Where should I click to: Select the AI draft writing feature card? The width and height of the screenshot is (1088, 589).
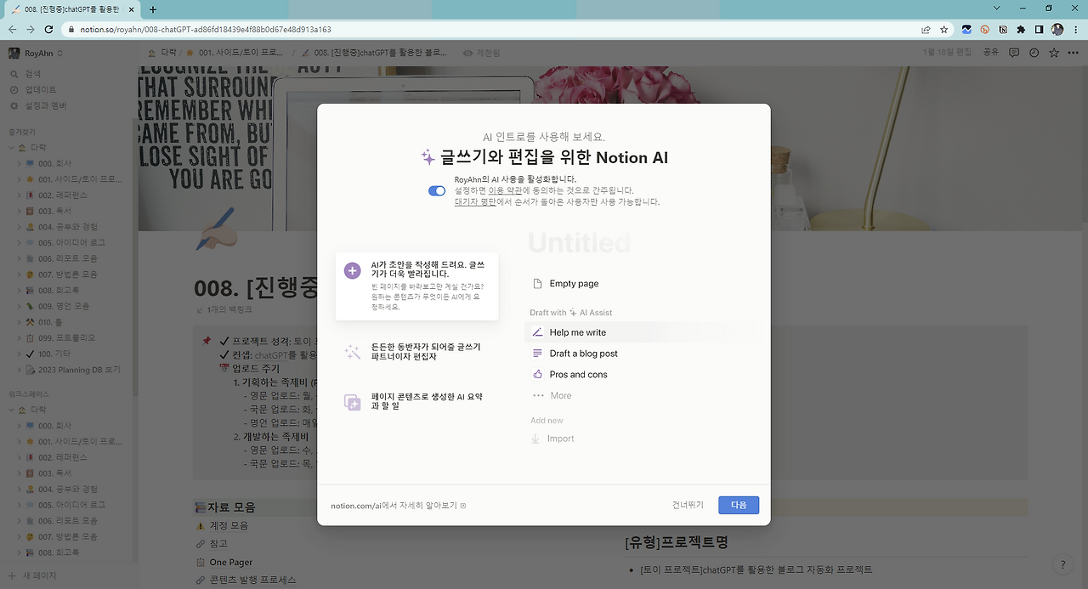coord(417,286)
